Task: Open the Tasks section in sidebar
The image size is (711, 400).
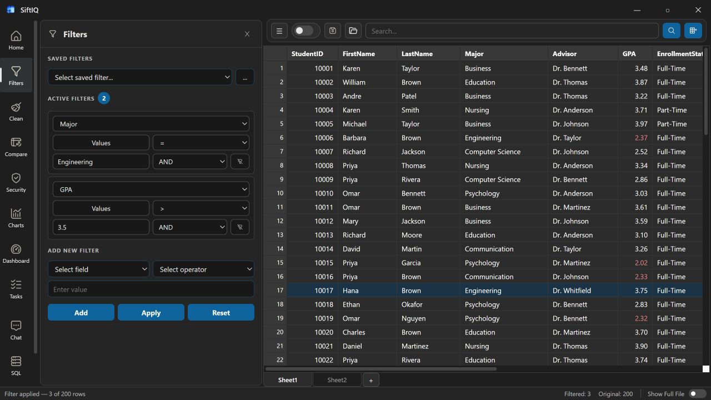Action: [16, 289]
